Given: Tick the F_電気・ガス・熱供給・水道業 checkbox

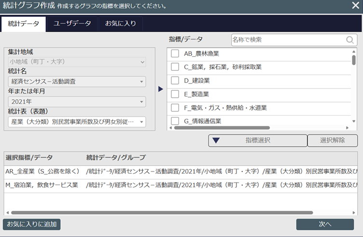Looking at the screenshot, I should pyautogui.click(x=175, y=107).
